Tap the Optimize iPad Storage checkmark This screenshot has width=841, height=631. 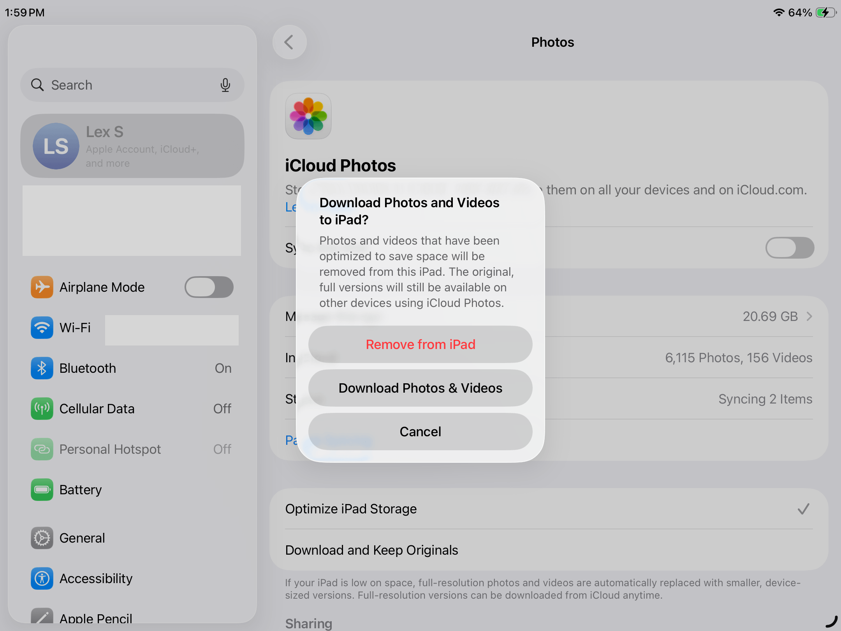click(x=804, y=509)
